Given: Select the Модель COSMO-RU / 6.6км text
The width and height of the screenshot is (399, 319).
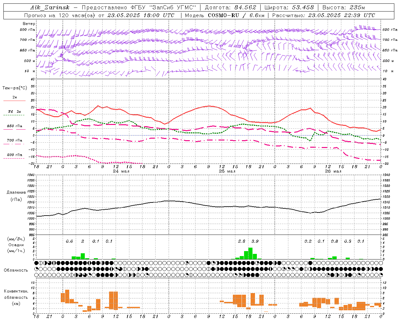Looking at the screenshot, I should coord(224,15).
